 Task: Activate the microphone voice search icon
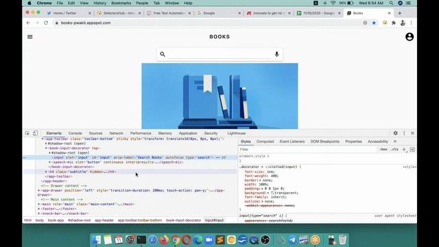tap(276, 54)
